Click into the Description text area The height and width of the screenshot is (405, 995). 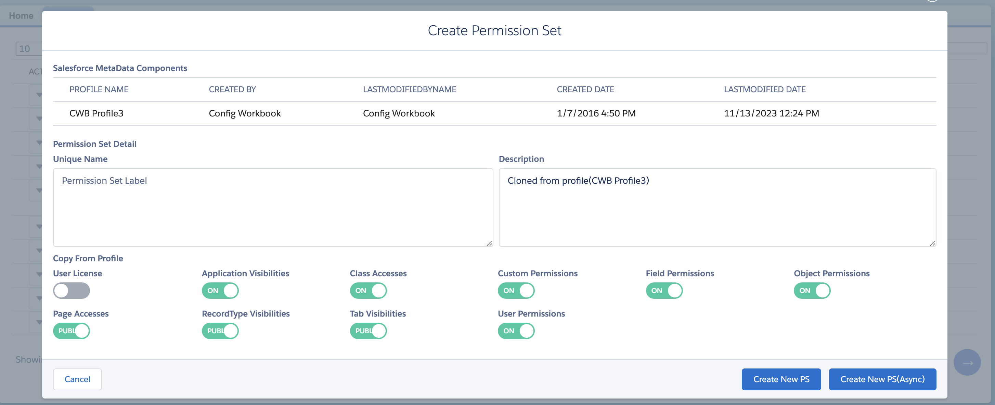point(717,207)
